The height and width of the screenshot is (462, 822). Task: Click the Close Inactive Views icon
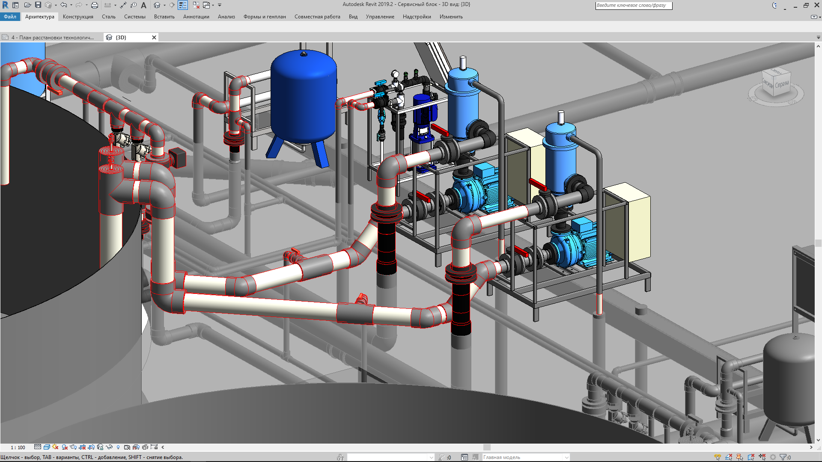pyautogui.click(x=196, y=5)
